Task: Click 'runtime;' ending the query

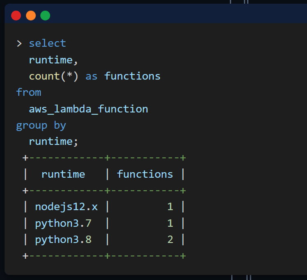Action: point(53,142)
